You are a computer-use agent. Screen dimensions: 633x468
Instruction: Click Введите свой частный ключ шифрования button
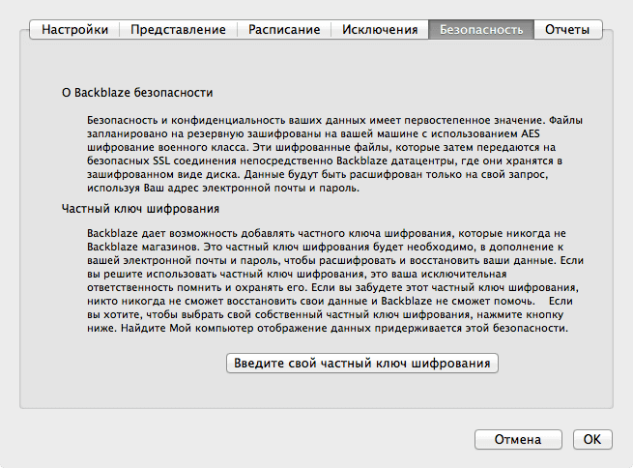tap(362, 363)
